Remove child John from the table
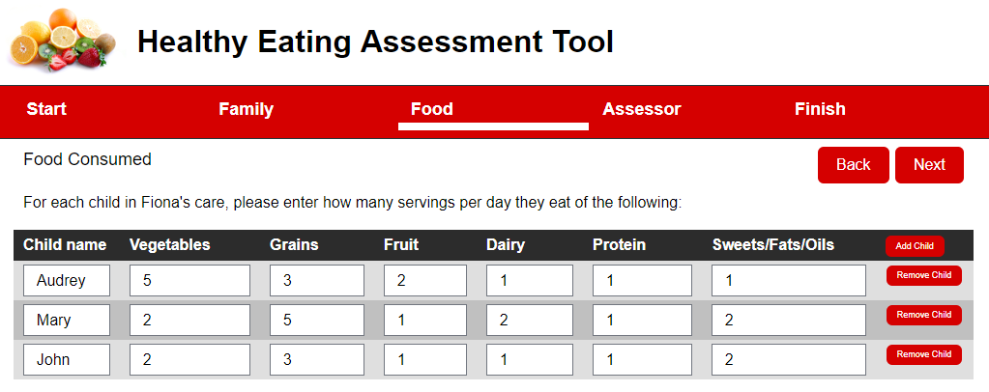989x392 pixels. (x=923, y=354)
